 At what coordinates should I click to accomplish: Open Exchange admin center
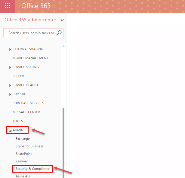point(23,139)
